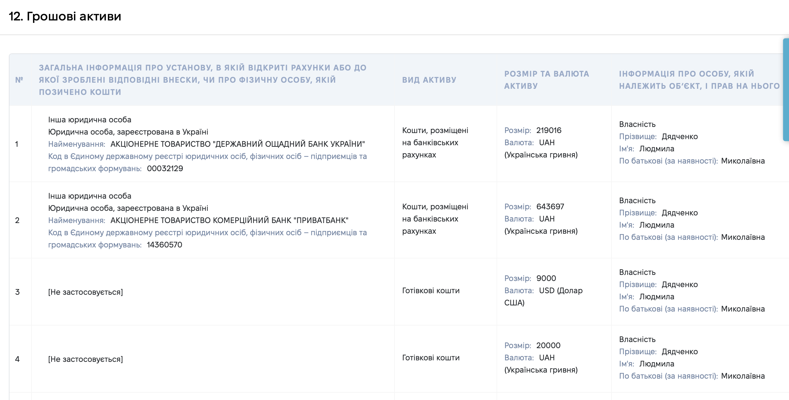Screen dimensions: 789x400
Task: Click row number 4 cell
Action: [x=20, y=359]
